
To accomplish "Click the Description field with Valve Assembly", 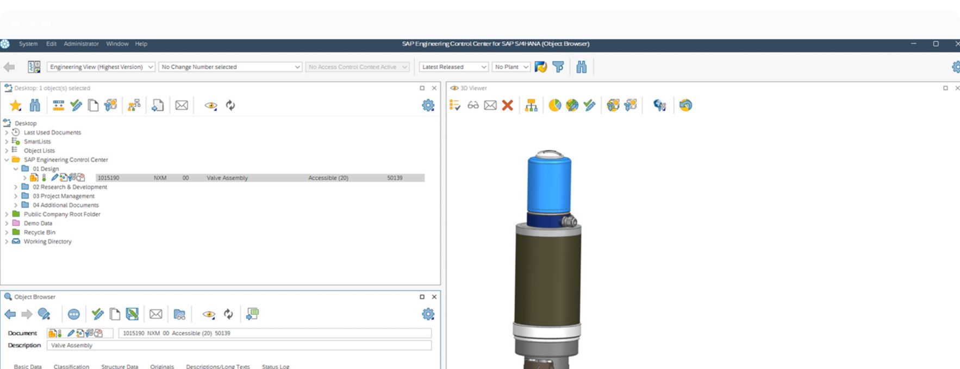I will (x=239, y=345).
